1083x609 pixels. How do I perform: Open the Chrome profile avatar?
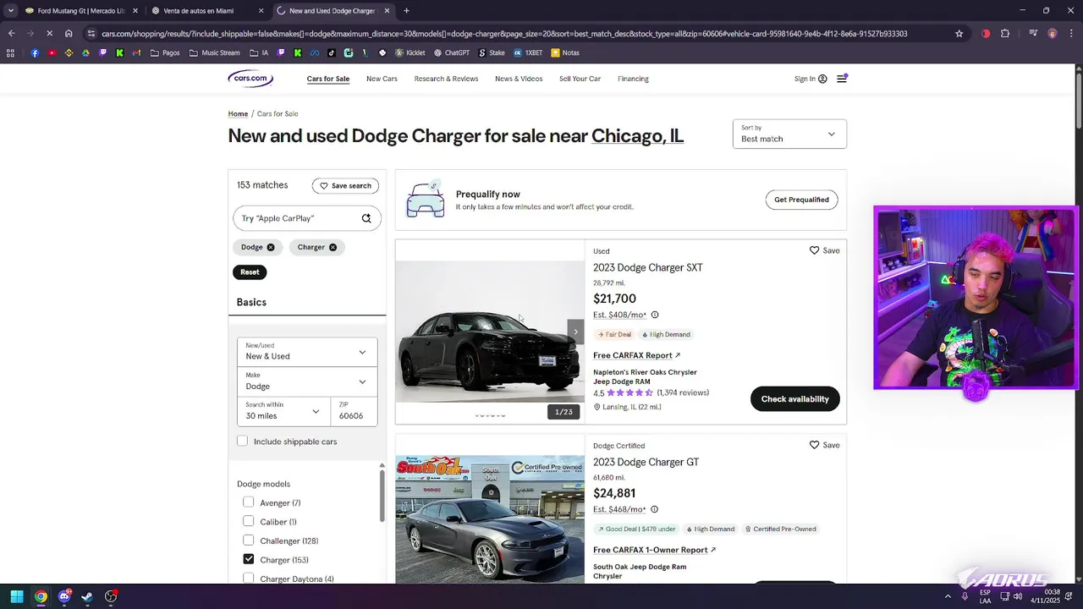tap(1053, 34)
